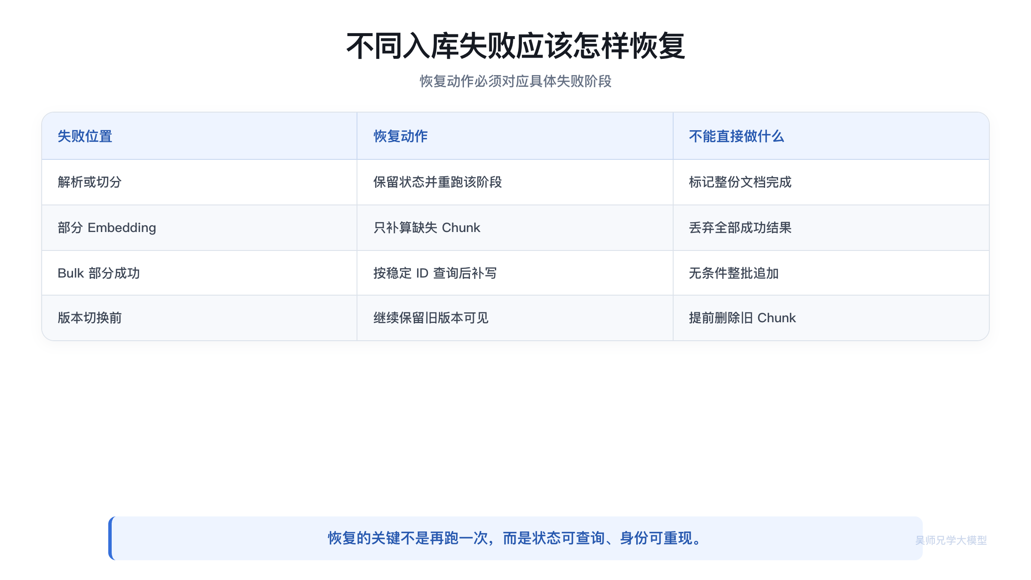Click the 无条件整批追加 cell
1031x580 pixels.
click(831, 273)
